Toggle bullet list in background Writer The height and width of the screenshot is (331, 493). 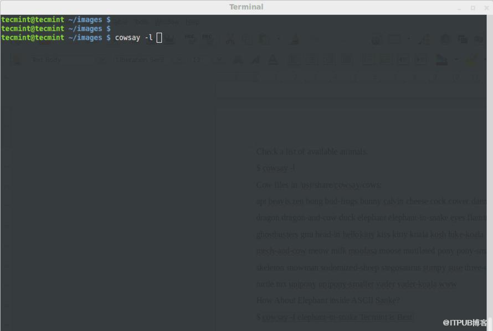pos(386,60)
